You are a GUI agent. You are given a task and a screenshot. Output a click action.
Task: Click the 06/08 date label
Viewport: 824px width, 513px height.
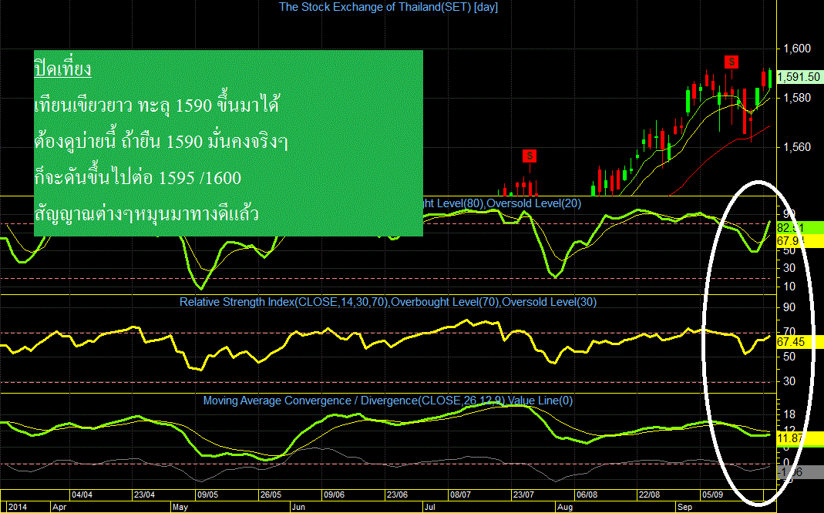pyautogui.click(x=587, y=495)
